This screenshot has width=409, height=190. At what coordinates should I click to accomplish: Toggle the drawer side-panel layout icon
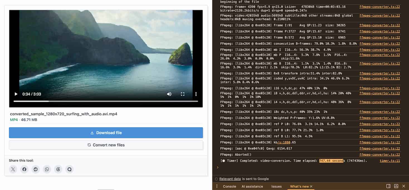coord(388,186)
